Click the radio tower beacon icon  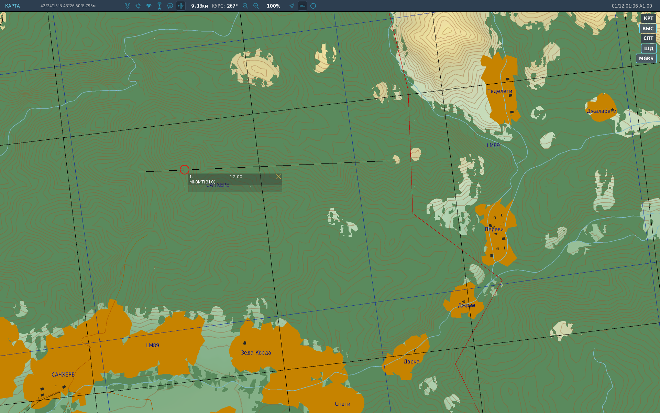159,6
